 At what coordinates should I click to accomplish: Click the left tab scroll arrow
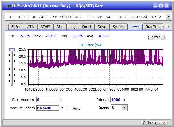click(x=163, y=27)
